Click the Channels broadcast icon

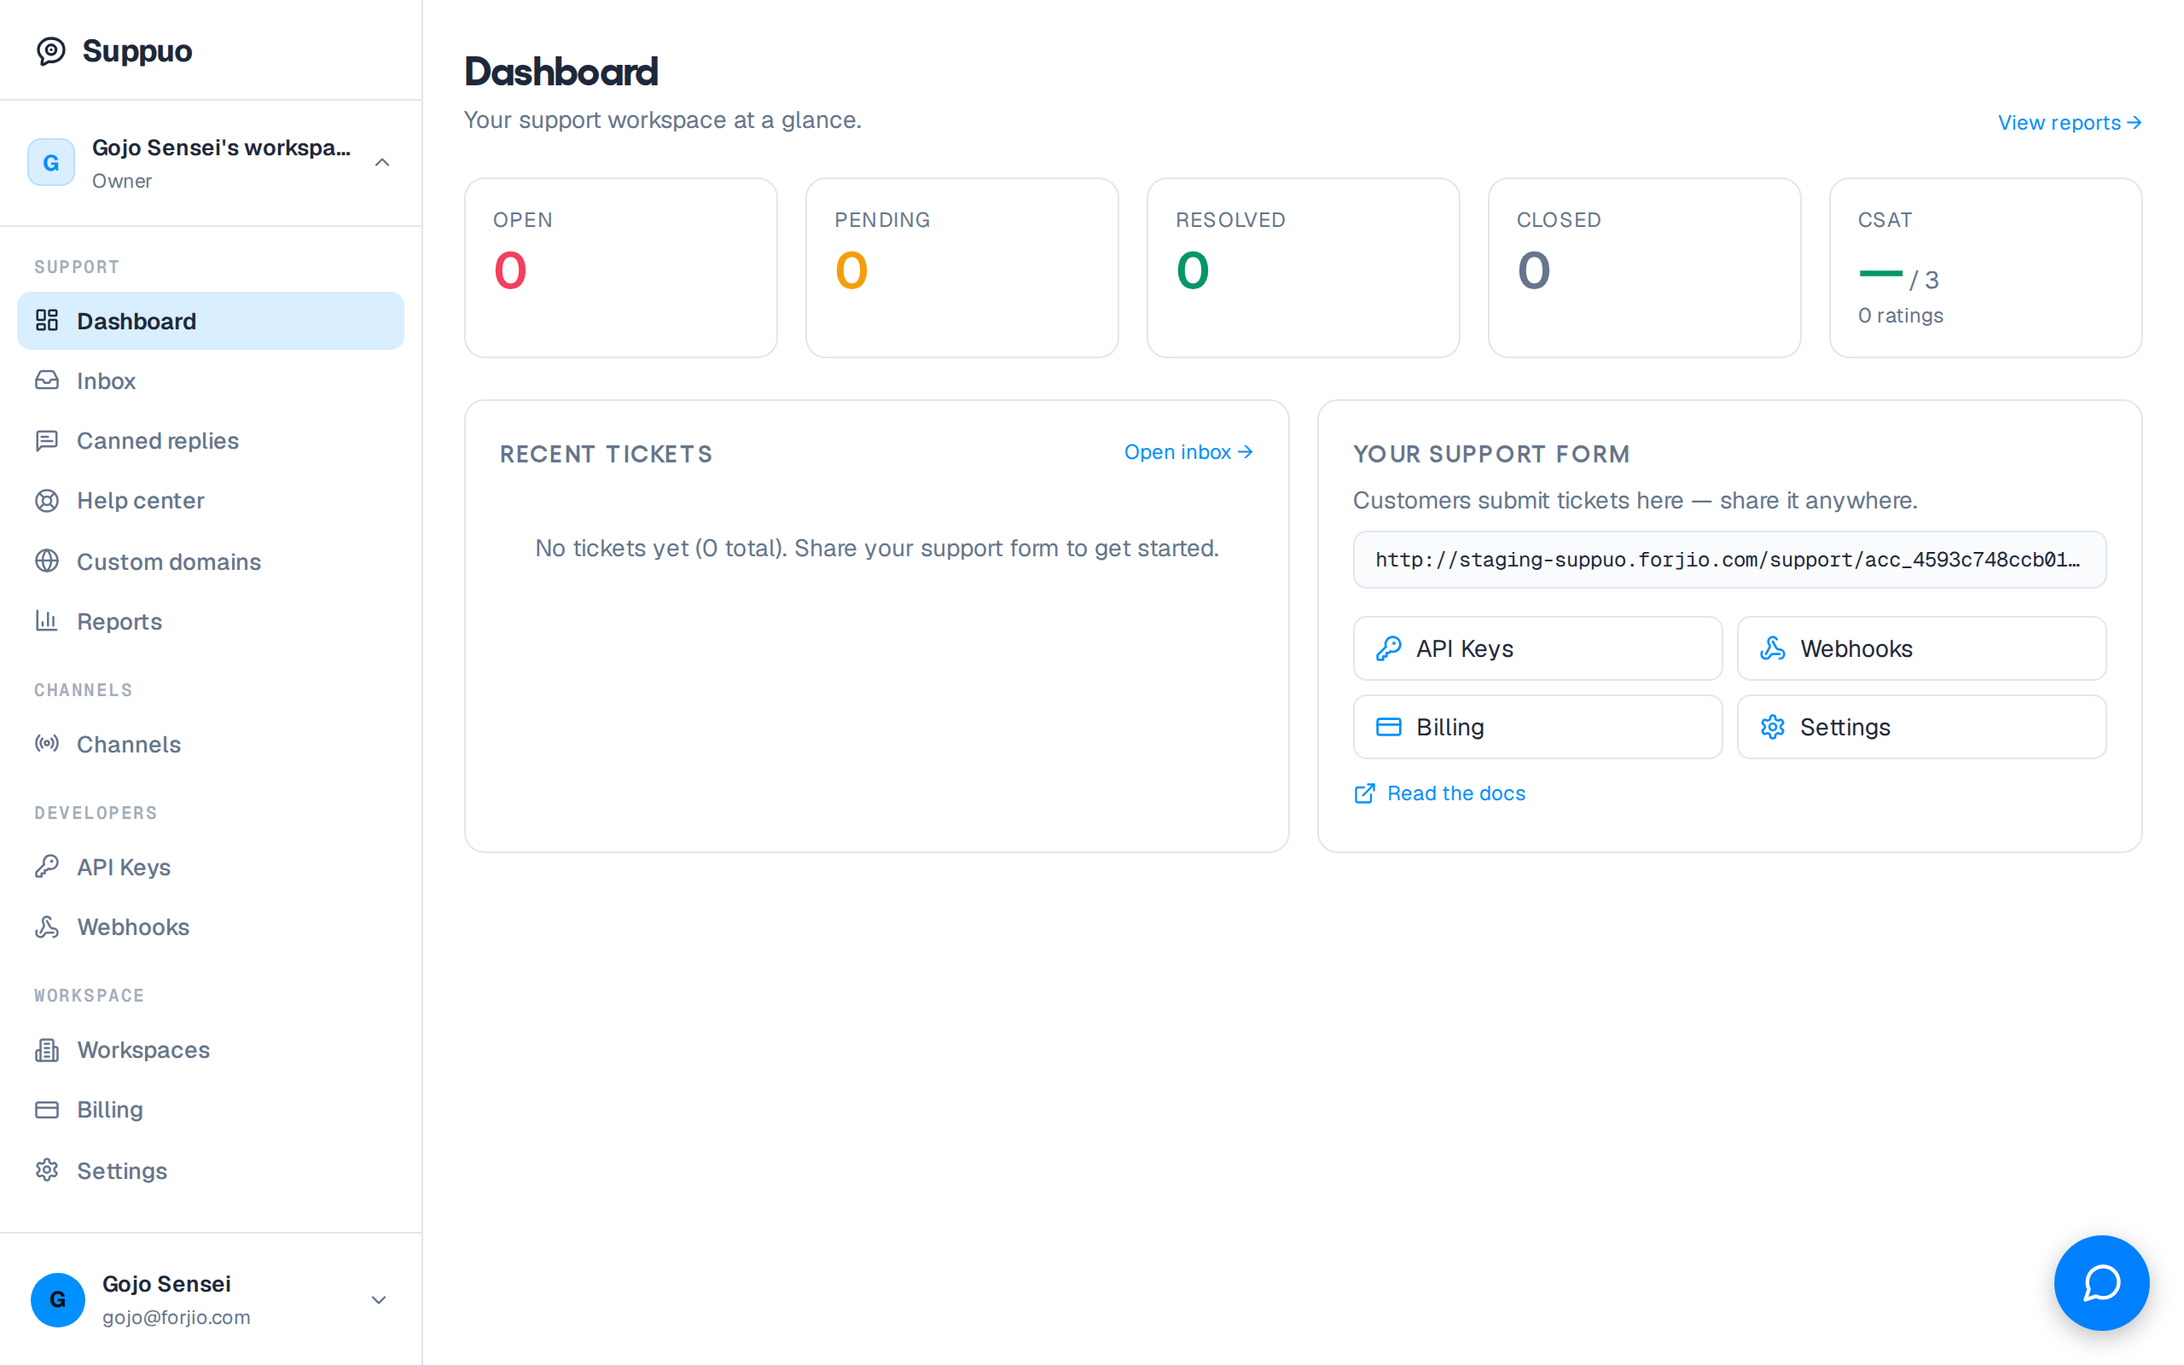coord(47,744)
